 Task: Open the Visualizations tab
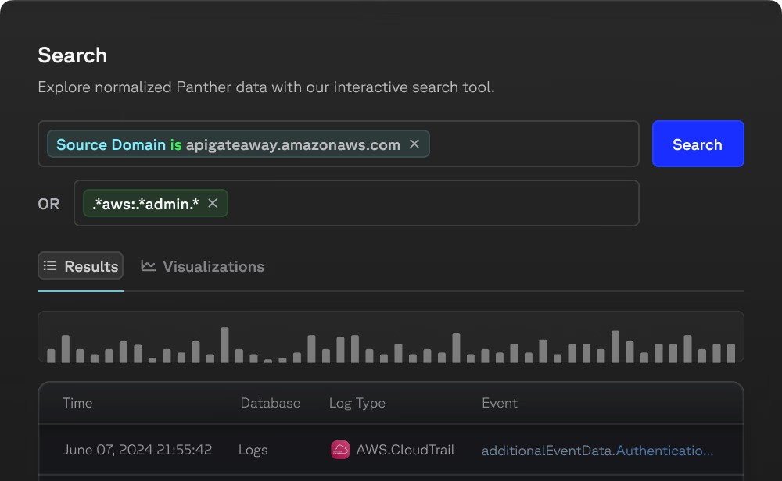tap(203, 266)
